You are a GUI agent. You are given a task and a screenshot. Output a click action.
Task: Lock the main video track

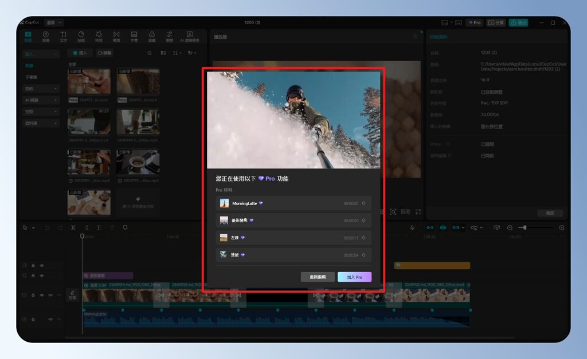pos(33,294)
